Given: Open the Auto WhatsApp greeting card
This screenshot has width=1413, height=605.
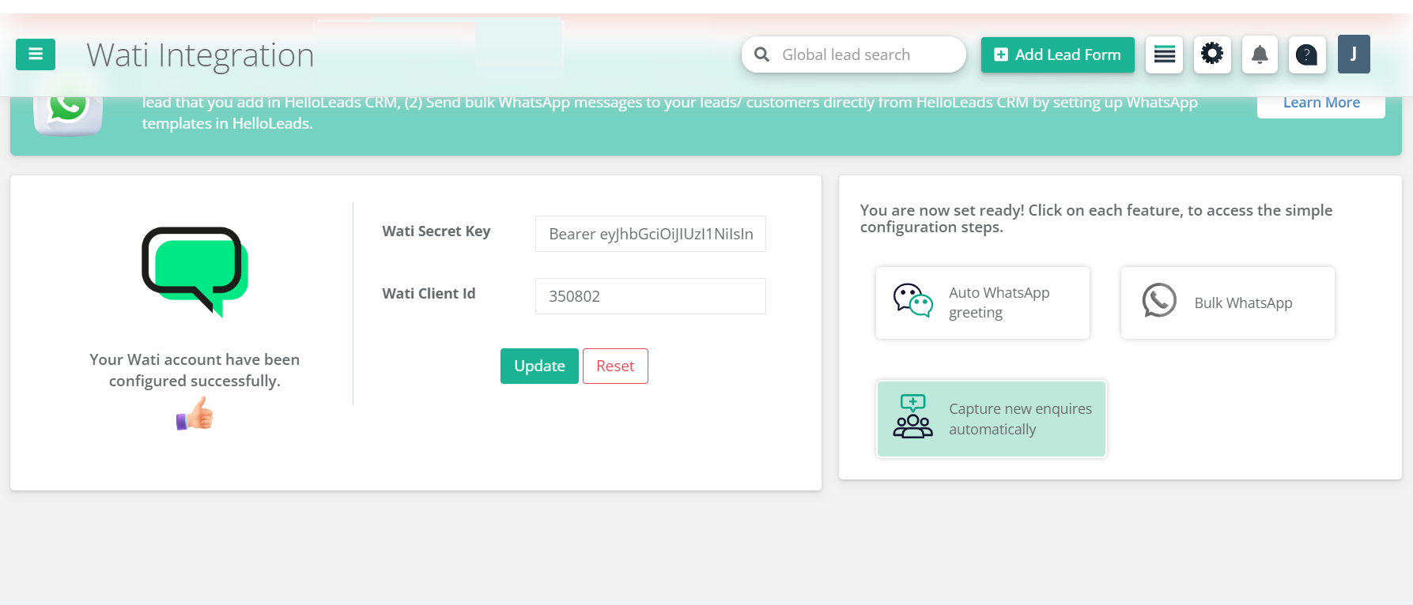Looking at the screenshot, I should click(x=983, y=302).
